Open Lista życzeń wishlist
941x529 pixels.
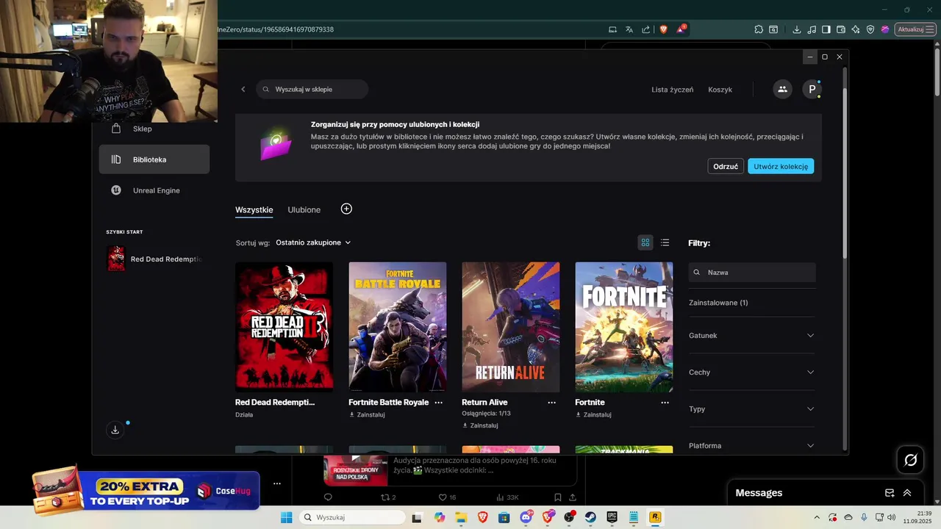[x=672, y=90]
